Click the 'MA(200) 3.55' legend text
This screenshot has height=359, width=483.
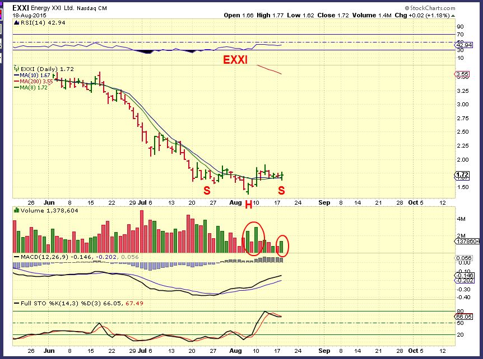(x=36, y=82)
